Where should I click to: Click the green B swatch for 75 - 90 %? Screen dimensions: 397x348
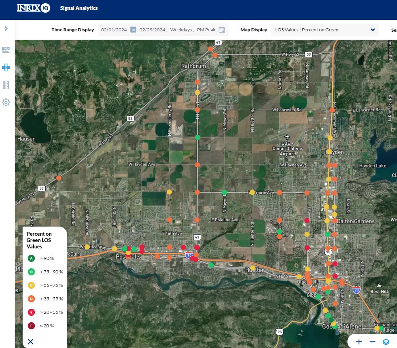31,272
